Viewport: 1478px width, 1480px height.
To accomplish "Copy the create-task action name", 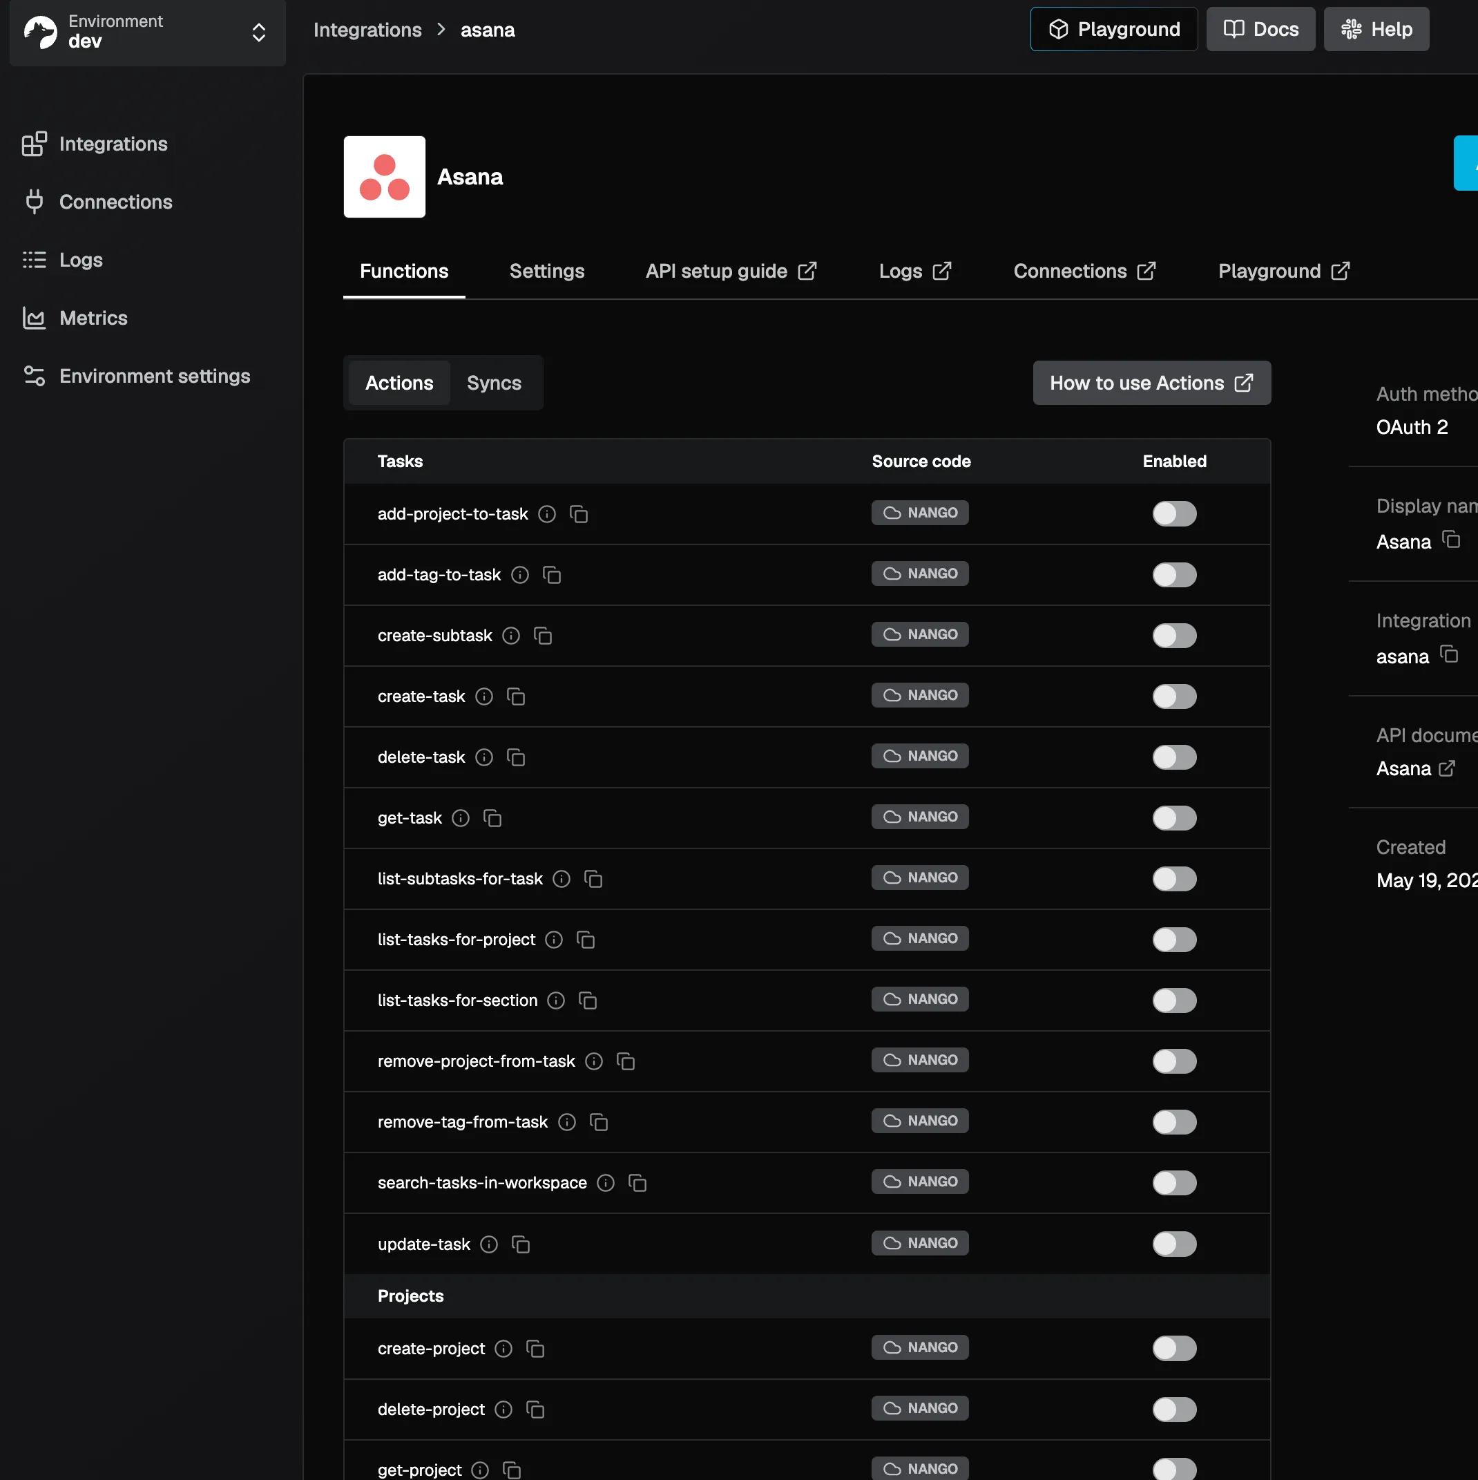I will pyautogui.click(x=516, y=696).
